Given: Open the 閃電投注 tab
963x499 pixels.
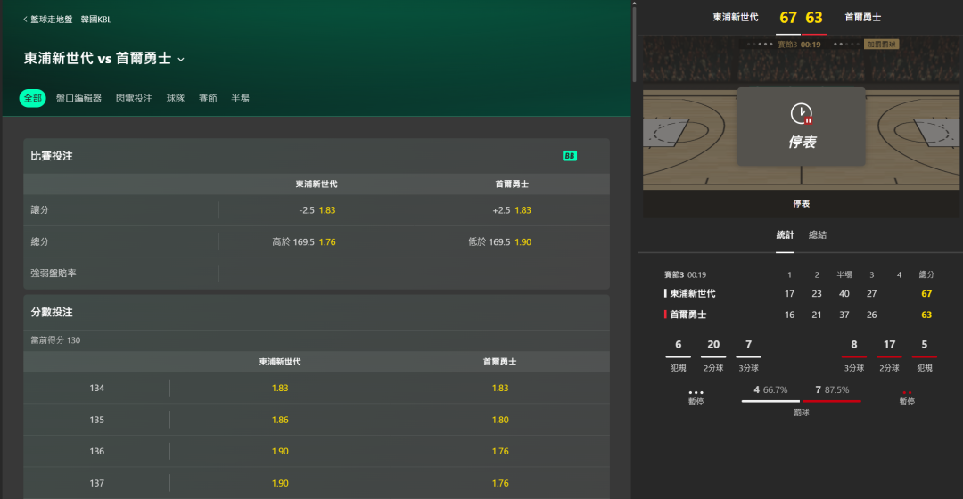Looking at the screenshot, I should 134,98.
